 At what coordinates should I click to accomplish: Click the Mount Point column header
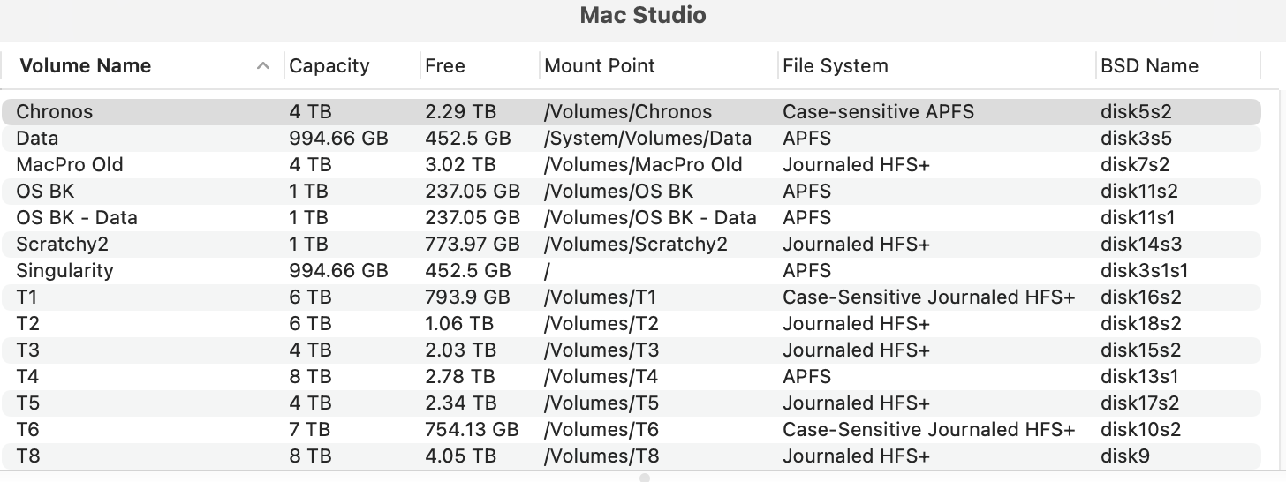[x=600, y=66]
